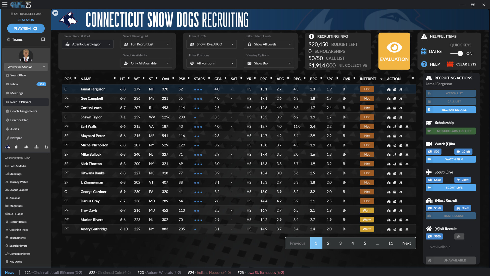
Task: Select the clipboard icon in the sidebar quick bar
Action: [16, 147]
